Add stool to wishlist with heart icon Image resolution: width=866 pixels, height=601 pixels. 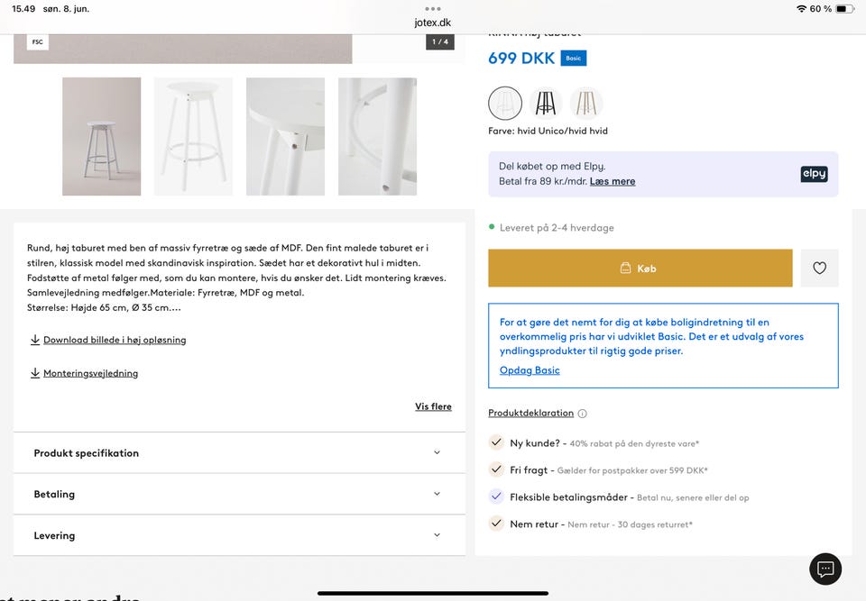[x=819, y=268]
